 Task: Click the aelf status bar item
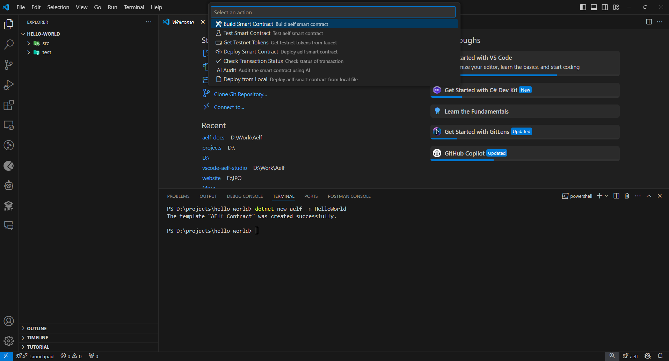[630, 356]
